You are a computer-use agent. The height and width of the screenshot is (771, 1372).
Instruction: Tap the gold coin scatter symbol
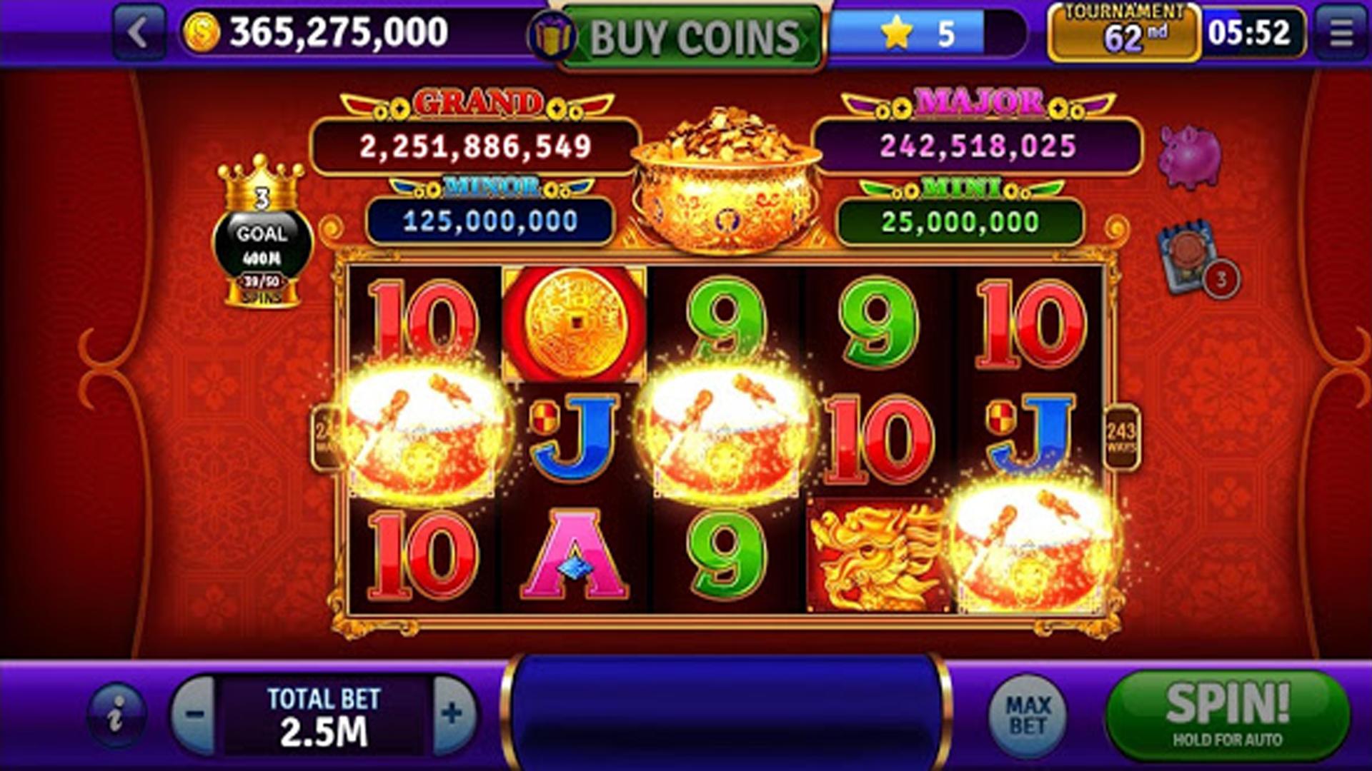[575, 323]
